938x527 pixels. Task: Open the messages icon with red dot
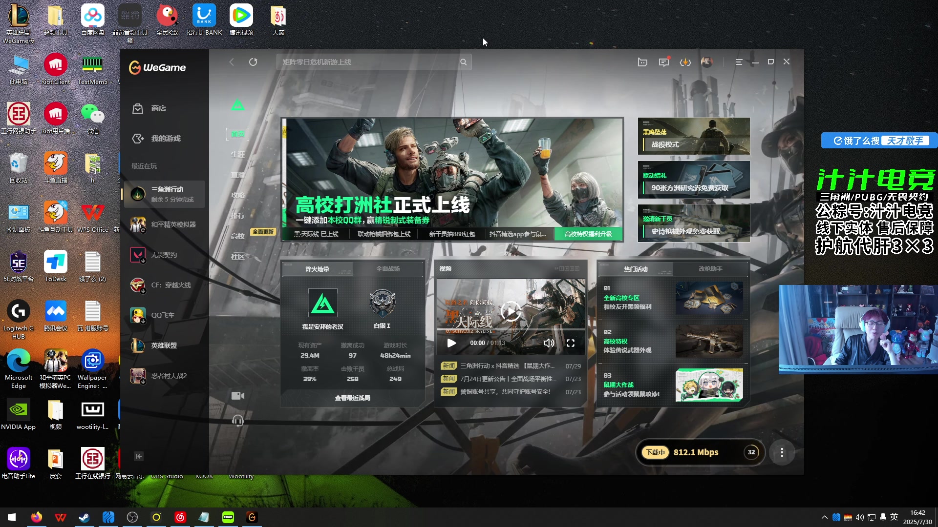663,62
